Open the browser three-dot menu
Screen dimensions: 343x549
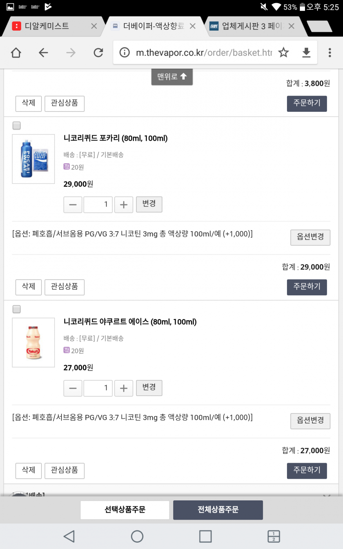tap(330, 53)
